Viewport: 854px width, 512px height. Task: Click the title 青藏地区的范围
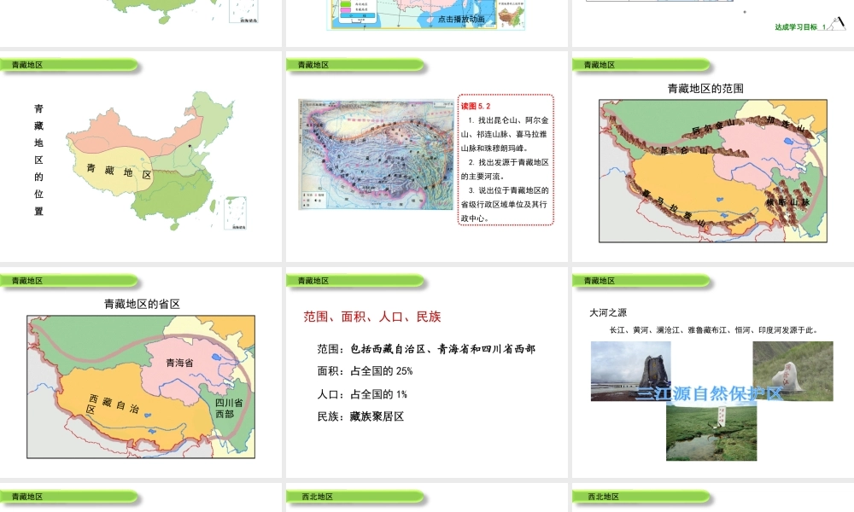tap(705, 88)
